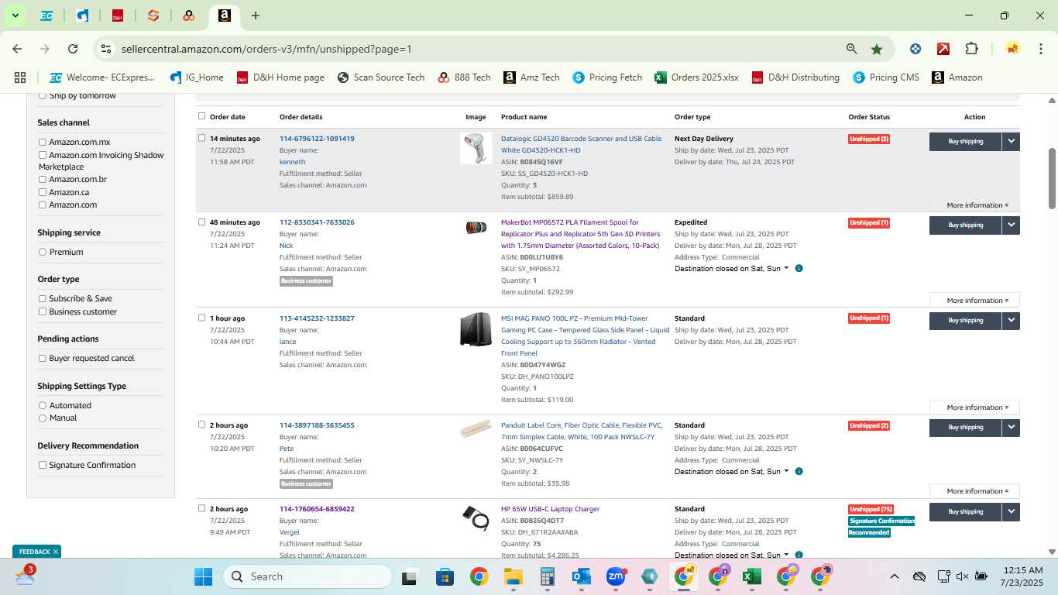Image resolution: width=1058 pixels, height=595 pixels.
Task: Open the IG_Home bookmark
Action: pos(197,77)
